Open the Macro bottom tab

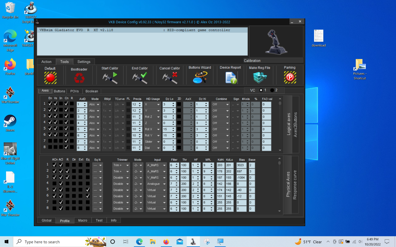(82, 220)
